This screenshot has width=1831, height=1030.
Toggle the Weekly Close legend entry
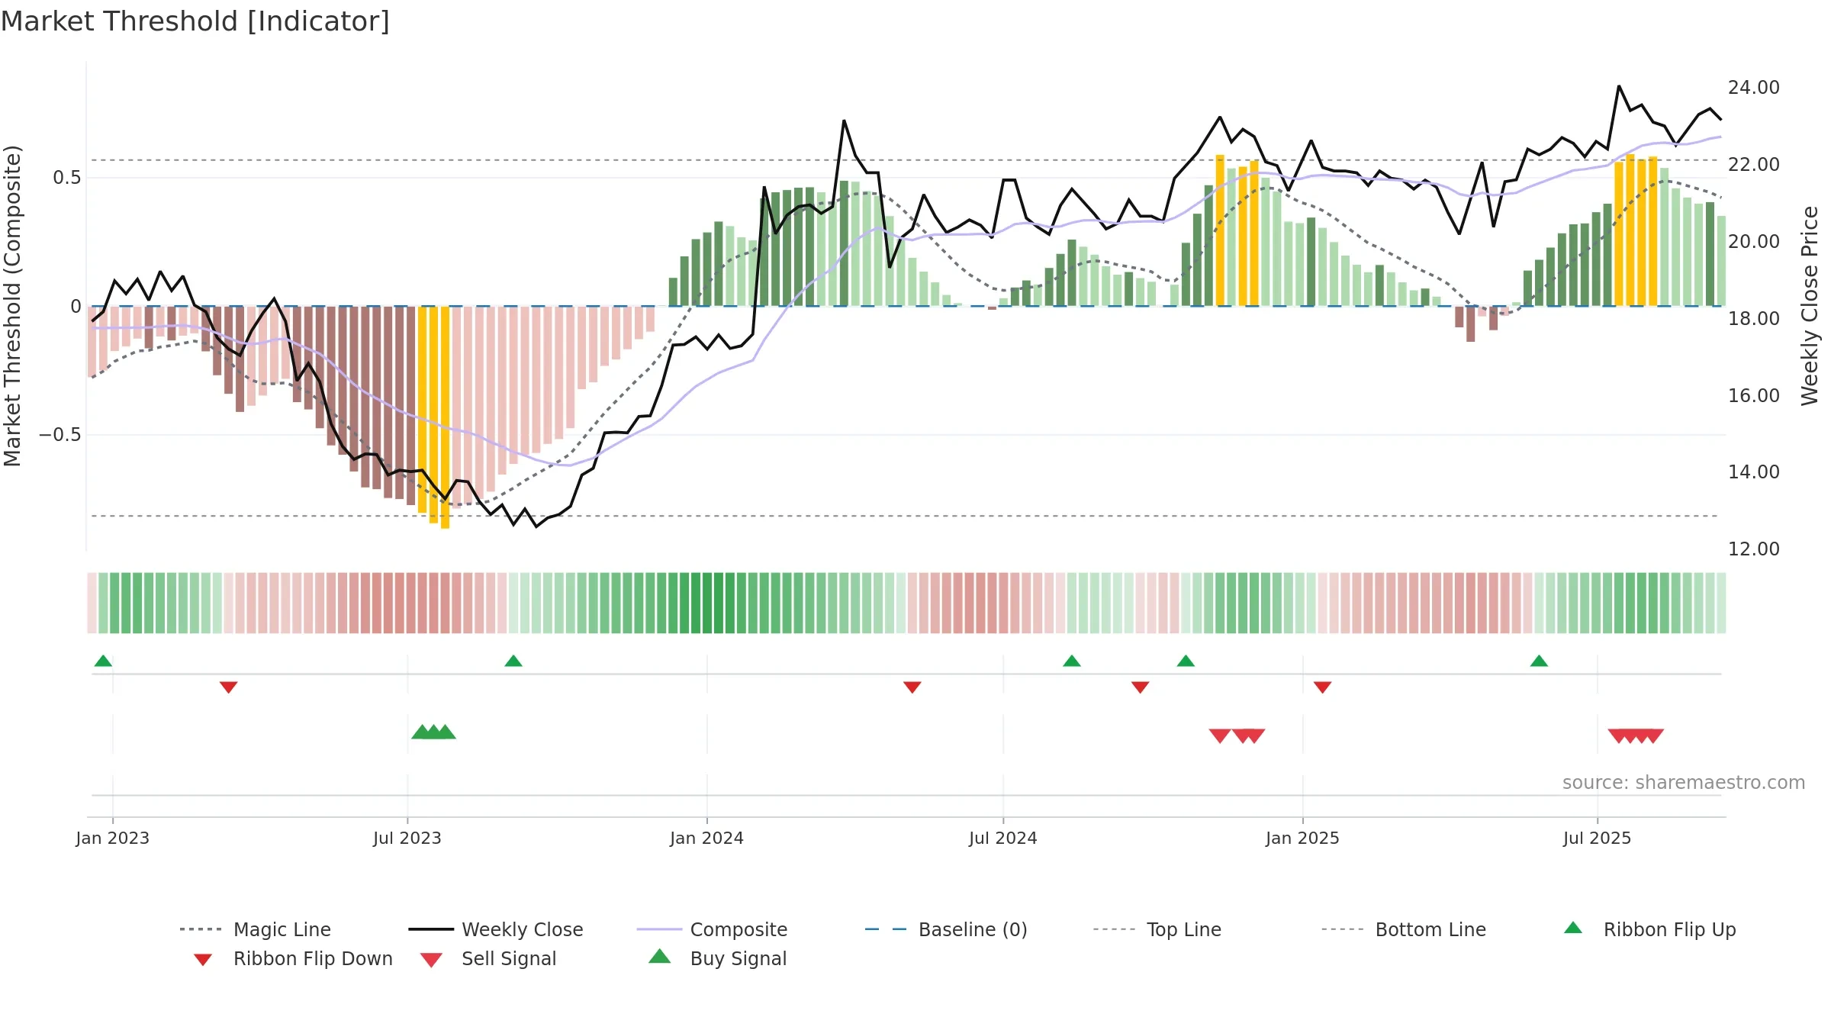pos(496,929)
